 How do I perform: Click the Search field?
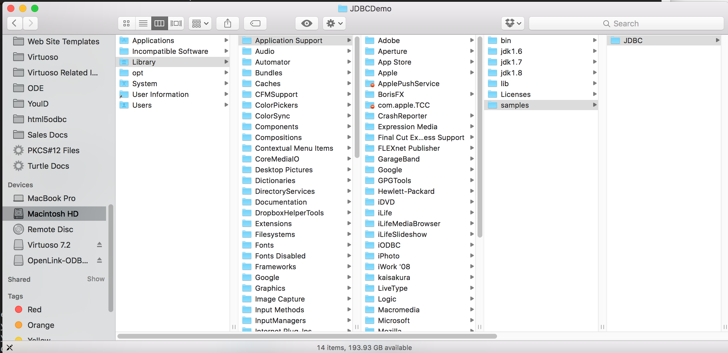(x=626, y=23)
